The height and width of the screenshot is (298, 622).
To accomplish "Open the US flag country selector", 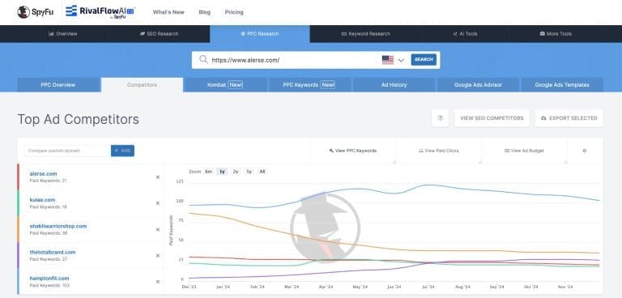I will [x=388, y=60].
